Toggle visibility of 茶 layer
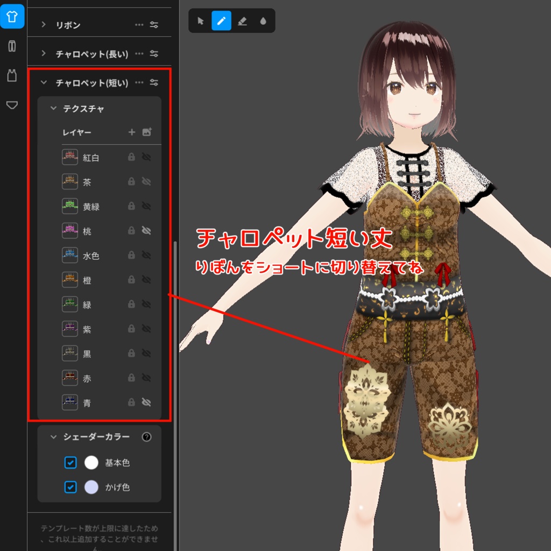 146,181
